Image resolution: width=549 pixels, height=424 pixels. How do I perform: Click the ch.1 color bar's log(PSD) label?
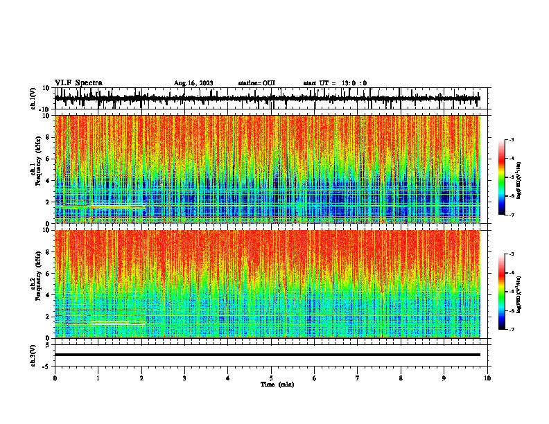(519, 181)
